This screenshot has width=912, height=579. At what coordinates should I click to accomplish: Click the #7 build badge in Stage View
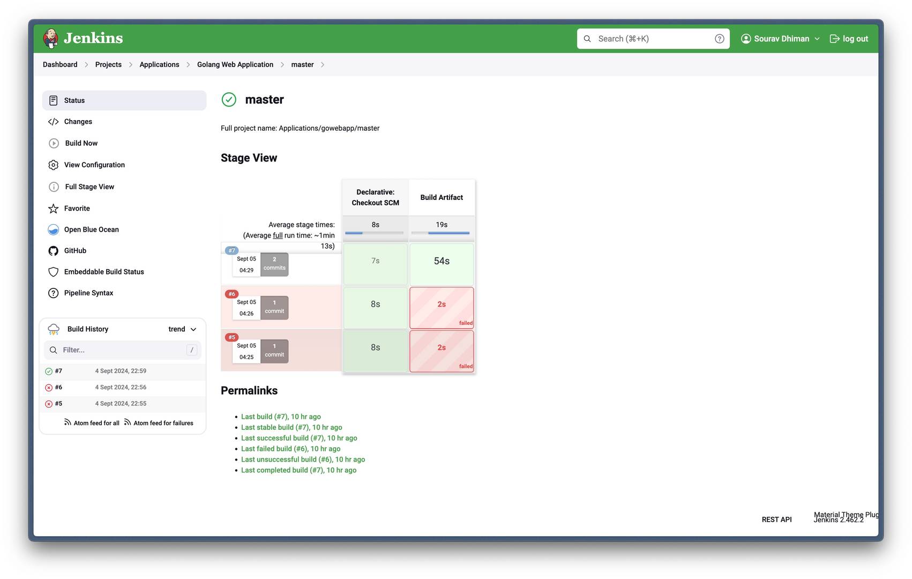pos(231,250)
